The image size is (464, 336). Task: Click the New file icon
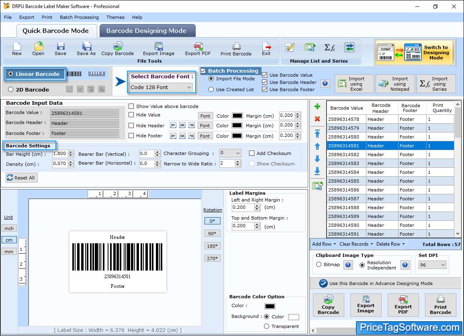[17, 49]
